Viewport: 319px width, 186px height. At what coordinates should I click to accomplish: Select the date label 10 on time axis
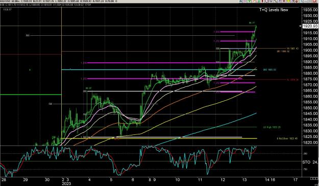coord(178,180)
